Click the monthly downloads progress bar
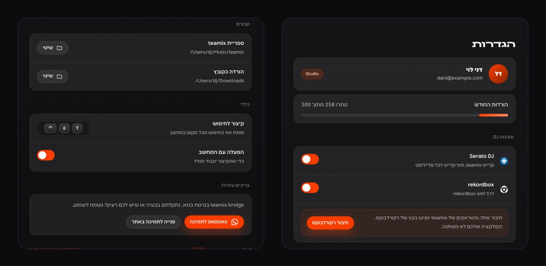 (x=404, y=115)
